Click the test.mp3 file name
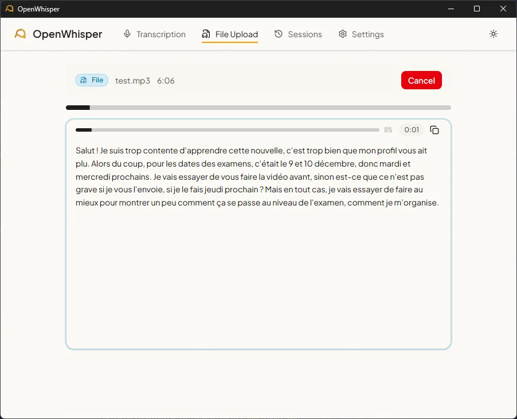Viewport: 517px width, 419px height. click(132, 81)
